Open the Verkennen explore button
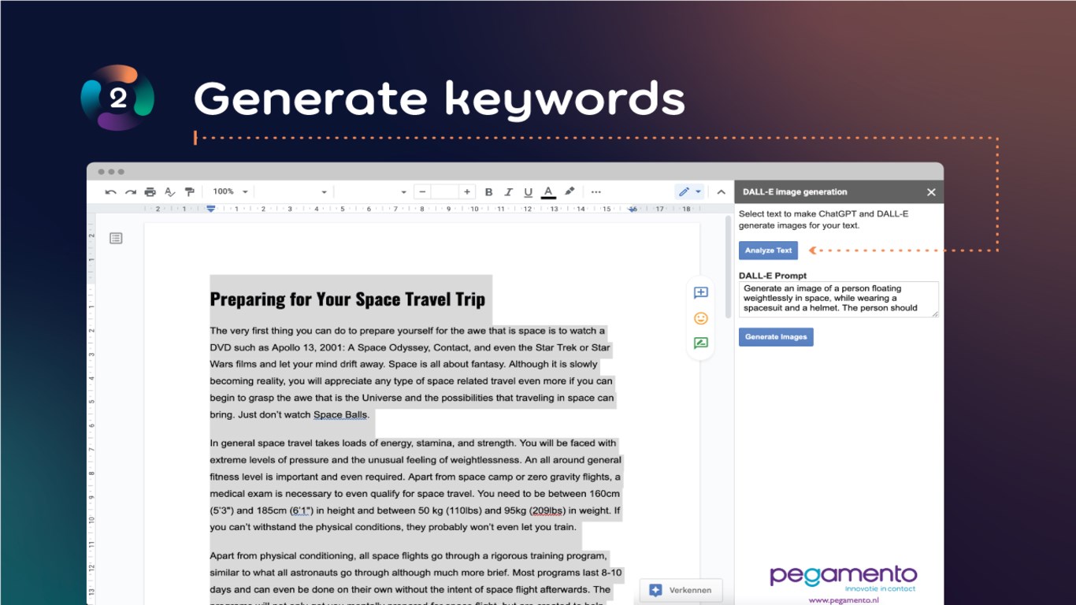 point(681,590)
